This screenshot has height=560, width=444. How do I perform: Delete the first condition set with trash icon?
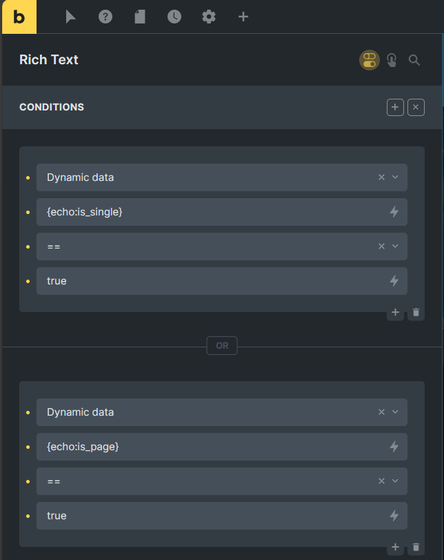[x=416, y=313]
